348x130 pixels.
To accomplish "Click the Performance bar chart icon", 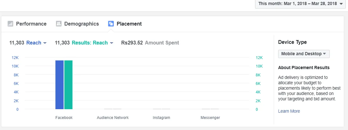I will [10, 24].
